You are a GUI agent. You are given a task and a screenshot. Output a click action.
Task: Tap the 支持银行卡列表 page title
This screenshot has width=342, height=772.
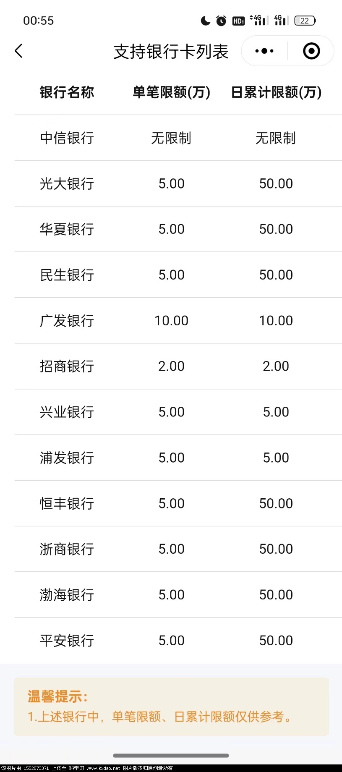pos(171,52)
